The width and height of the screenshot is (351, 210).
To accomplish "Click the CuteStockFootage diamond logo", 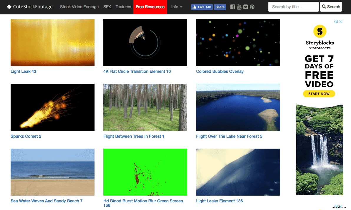I will [9, 6].
